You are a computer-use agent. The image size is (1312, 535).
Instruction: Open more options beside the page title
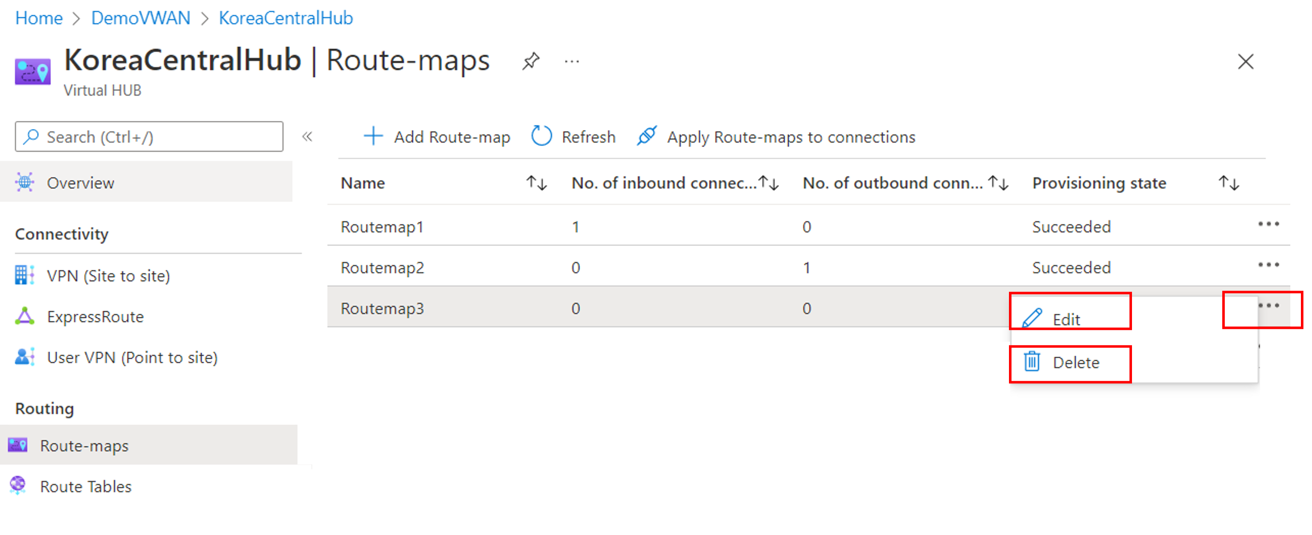click(x=571, y=61)
